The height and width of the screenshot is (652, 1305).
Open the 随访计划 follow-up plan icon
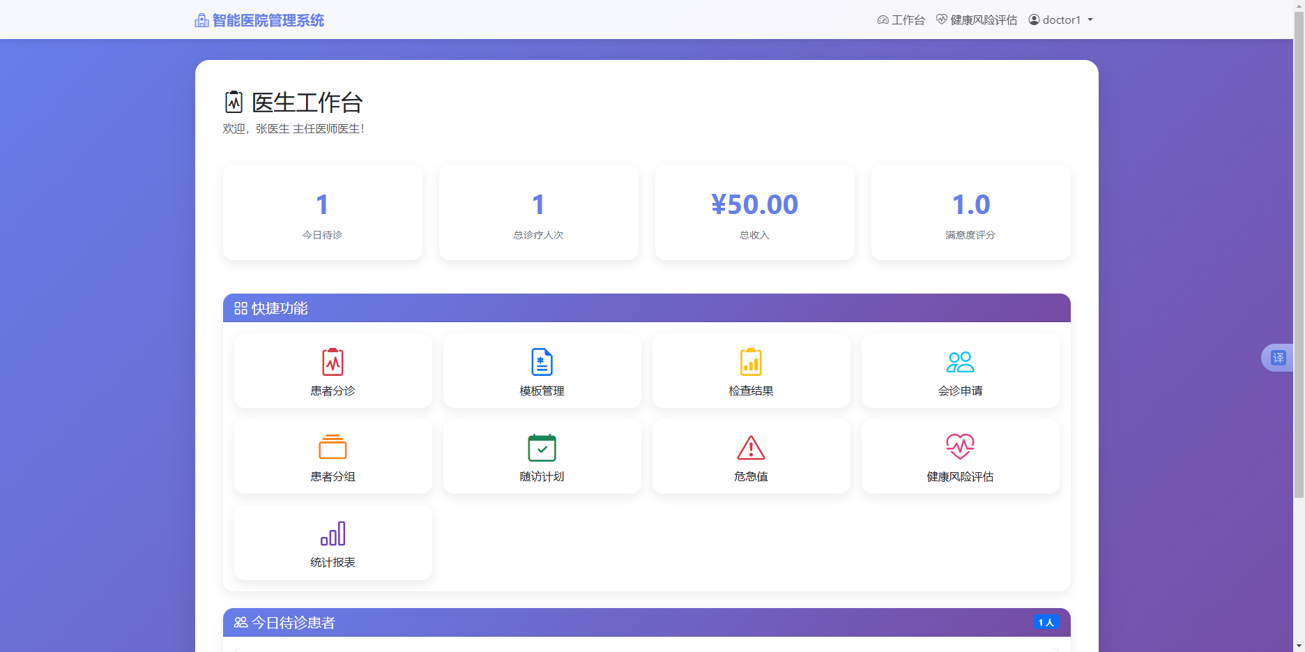(542, 457)
